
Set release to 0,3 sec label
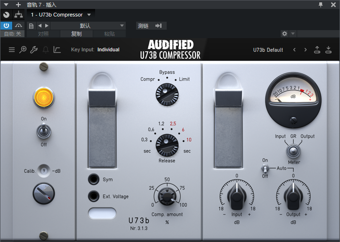pyautogui.click(x=145, y=140)
